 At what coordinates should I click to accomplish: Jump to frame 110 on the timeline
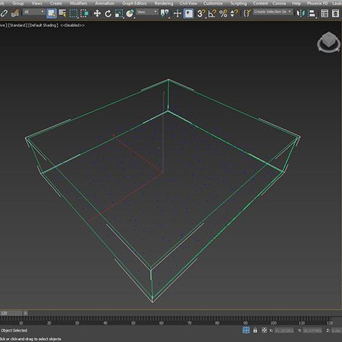pyautogui.click(x=302, y=323)
